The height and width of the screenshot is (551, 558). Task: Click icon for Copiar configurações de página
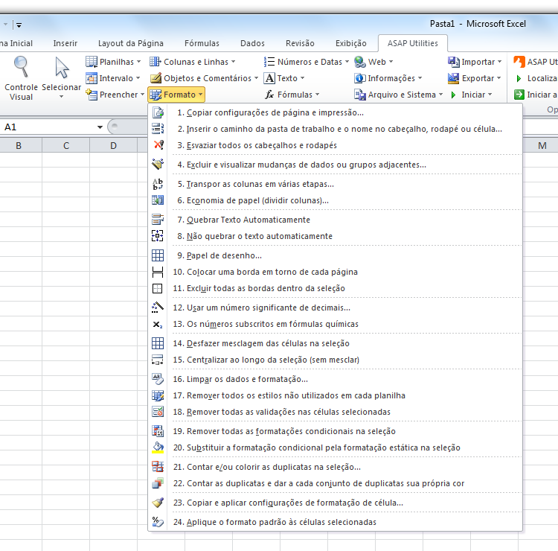click(x=158, y=112)
